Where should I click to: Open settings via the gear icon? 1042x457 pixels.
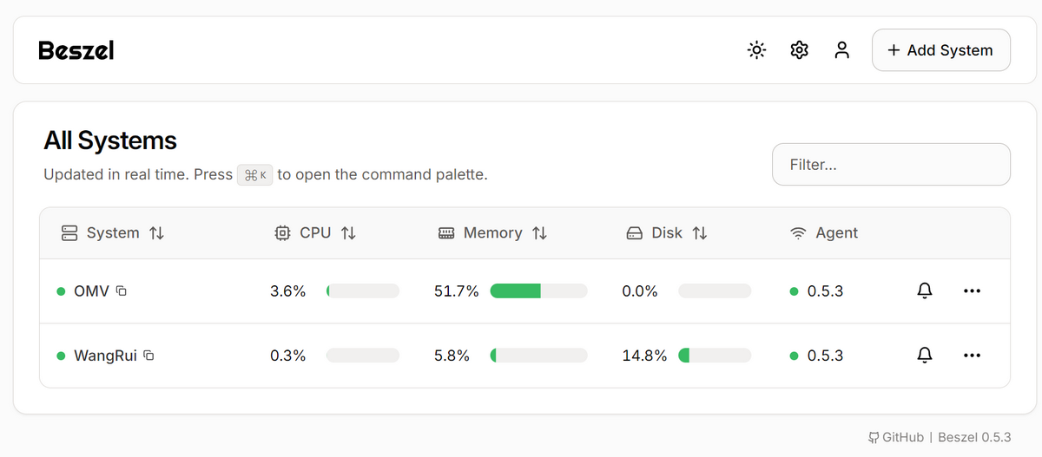pyautogui.click(x=800, y=50)
